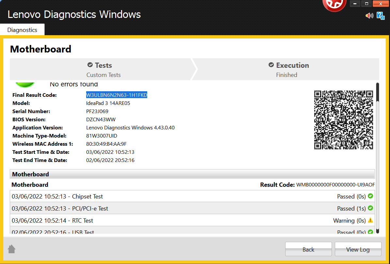Click the results QR code
This screenshot has height=264, width=390.
[343, 120]
